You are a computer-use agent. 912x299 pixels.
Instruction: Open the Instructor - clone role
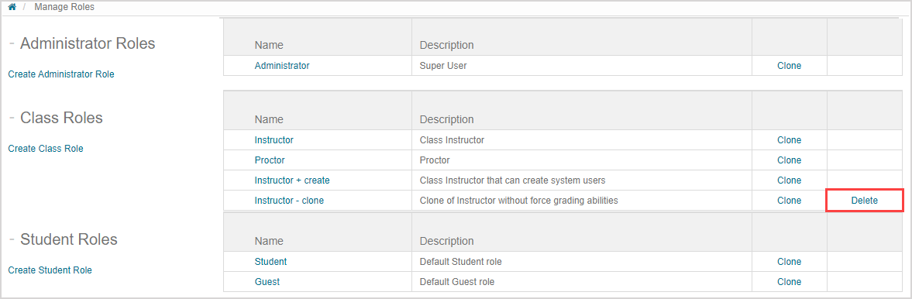pyautogui.click(x=289, y=200)
